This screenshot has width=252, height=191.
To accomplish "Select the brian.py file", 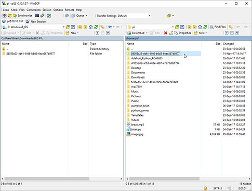I will coord(136,130).
